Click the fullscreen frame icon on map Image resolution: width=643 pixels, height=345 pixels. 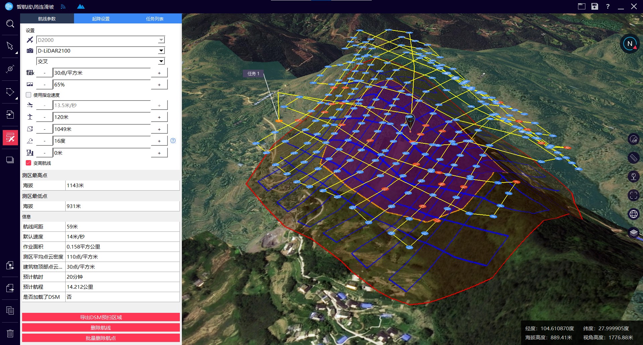tap(633, 195)
